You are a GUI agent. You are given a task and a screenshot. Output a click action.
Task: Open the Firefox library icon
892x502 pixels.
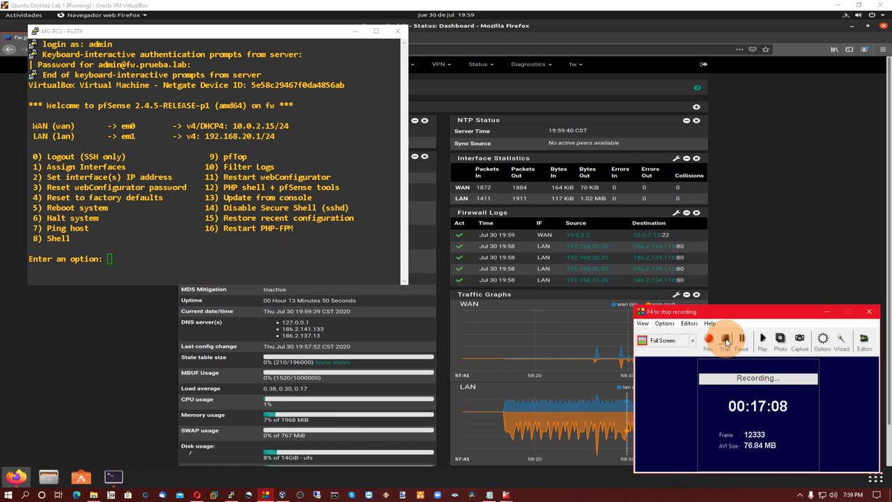click(834, 50)
